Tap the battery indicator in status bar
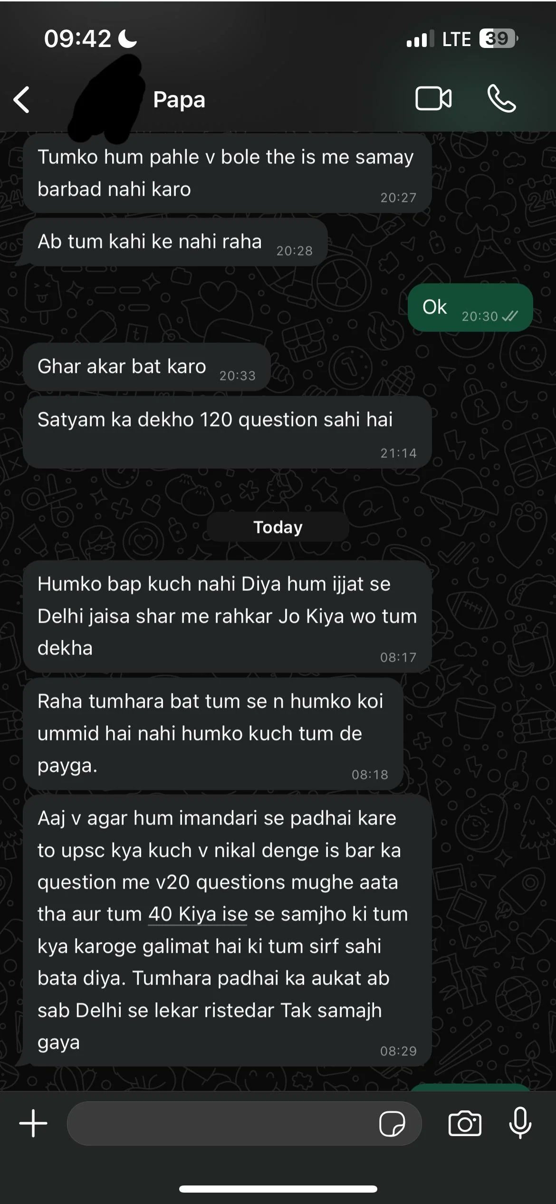The height and width of the screenshot is (1204, 556). click(x=498, y=38)
